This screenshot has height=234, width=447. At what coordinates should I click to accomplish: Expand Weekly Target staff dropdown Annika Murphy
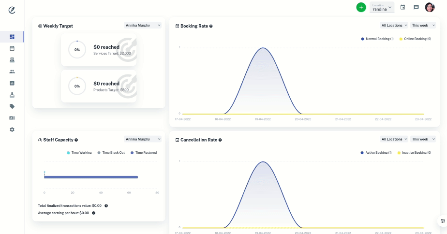tap(143, 25)
